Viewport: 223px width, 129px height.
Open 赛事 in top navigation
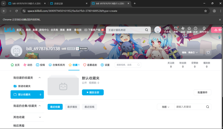tap(69, 30)
